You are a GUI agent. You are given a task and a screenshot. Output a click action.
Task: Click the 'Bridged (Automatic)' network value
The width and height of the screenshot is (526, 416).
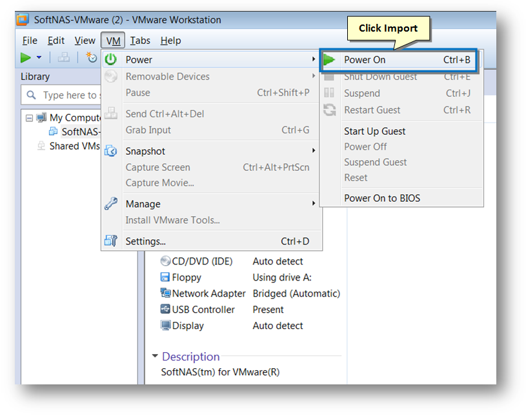click(296, 293)
